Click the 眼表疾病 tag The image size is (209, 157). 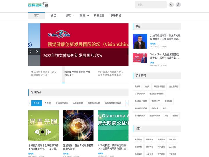(x=168, y=101)
